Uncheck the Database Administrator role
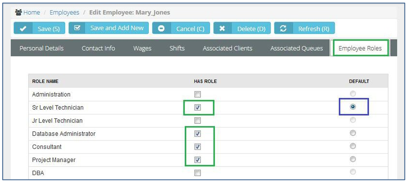Viewport: 407px width, 182px height. pyautogui.click(x=197, y=134)
